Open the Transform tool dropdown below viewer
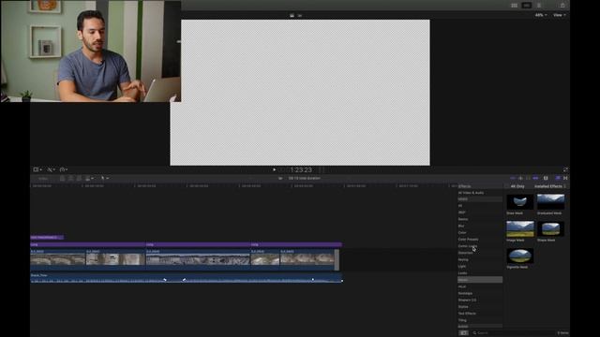 pyautogui.click(x=37, y=169)
